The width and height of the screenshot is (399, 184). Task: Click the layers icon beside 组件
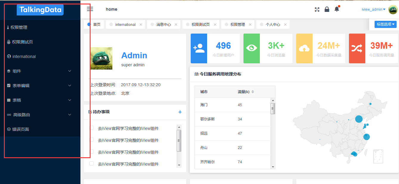[9, 71]
